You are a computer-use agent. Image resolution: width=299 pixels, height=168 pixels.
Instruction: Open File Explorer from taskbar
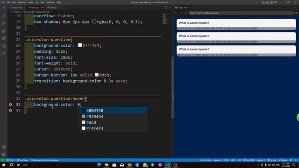click(107, 165)
